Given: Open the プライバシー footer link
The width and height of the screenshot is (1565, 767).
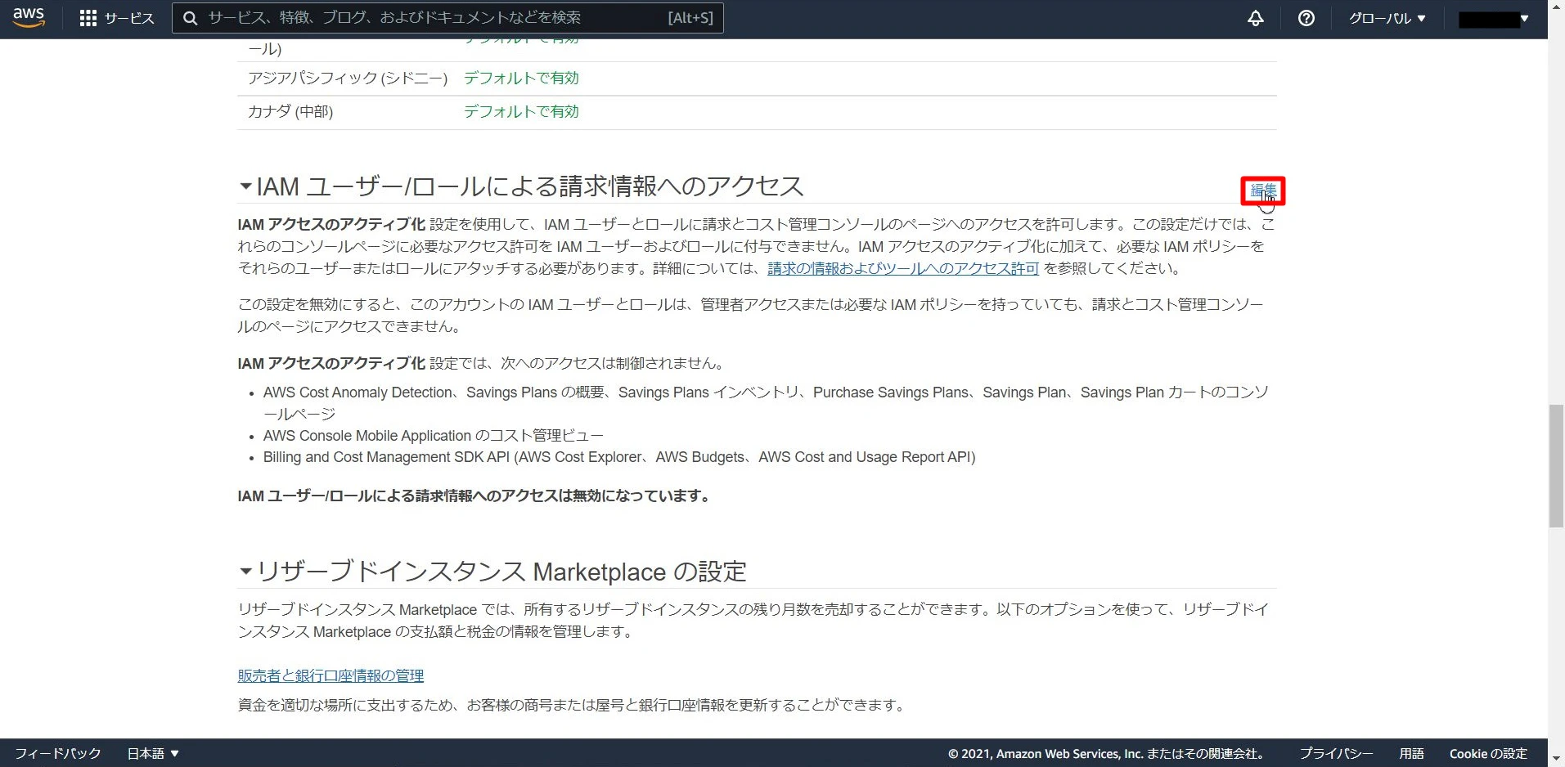Looking at the screenshot, I should (1336, 753).
